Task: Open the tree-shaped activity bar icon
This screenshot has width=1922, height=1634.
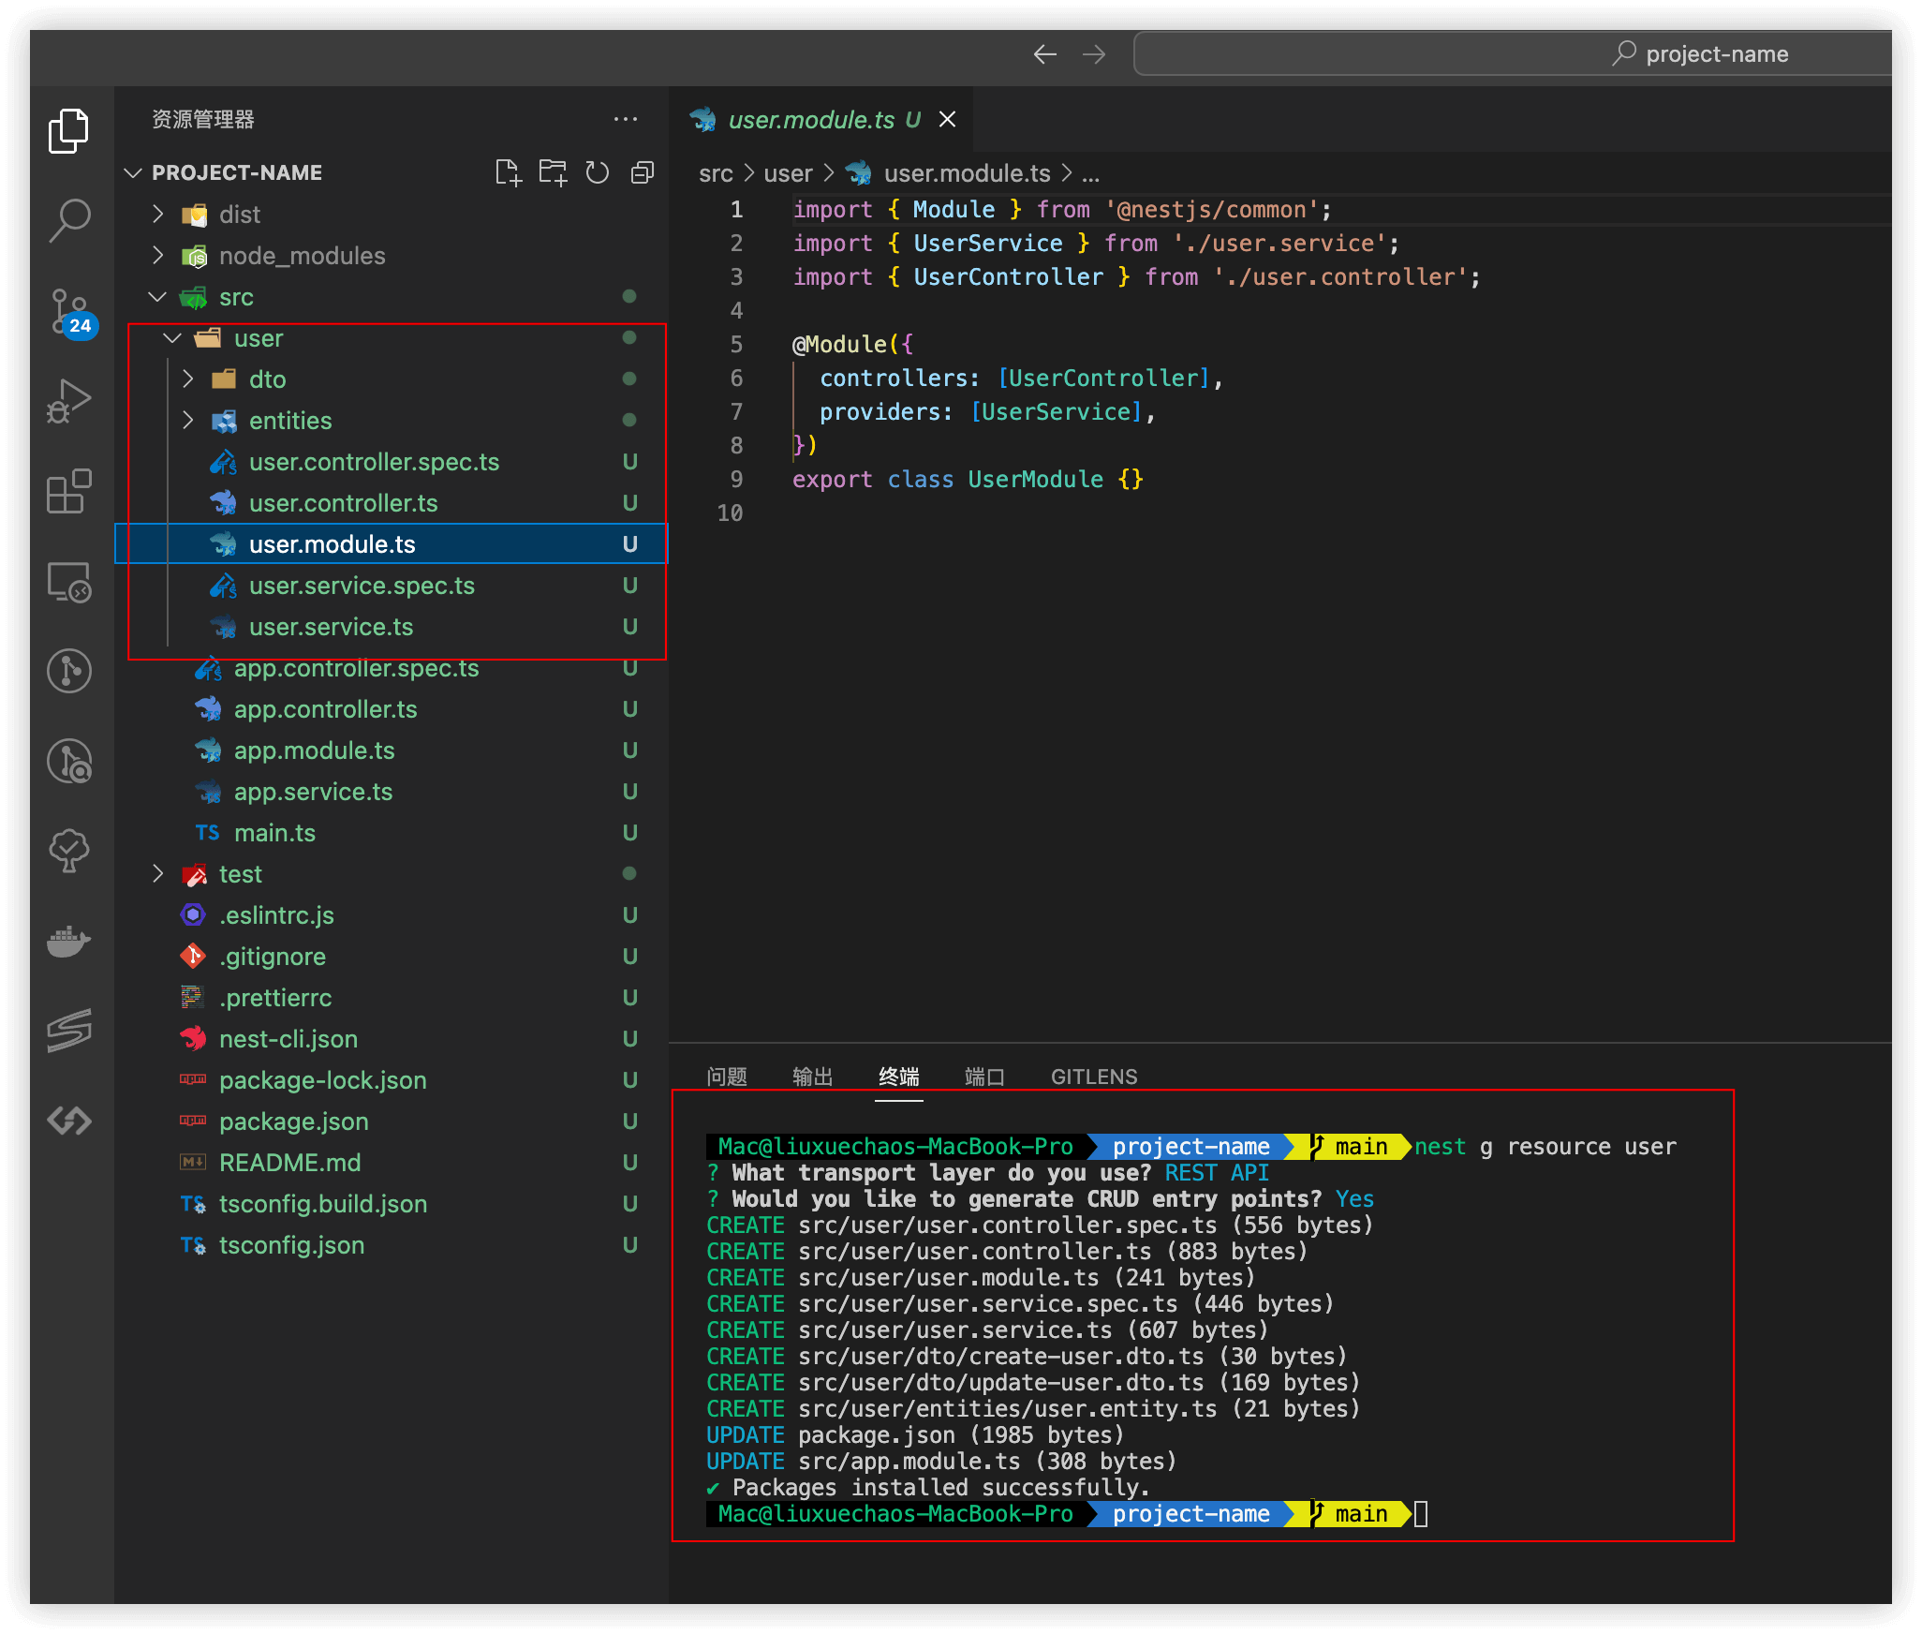Action: click(69, 851)
